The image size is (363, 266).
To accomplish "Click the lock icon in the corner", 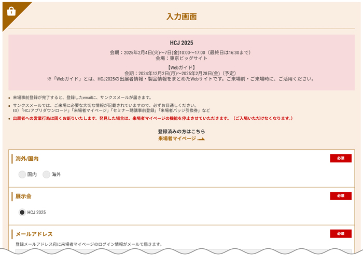I will tap(11, 11).
